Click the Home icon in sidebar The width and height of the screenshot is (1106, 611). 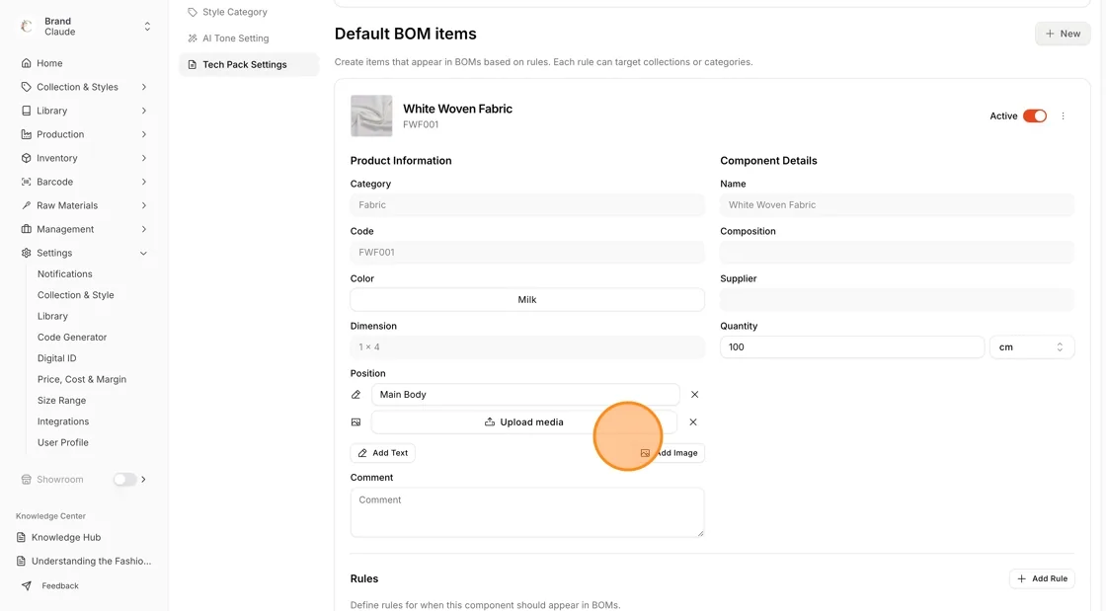coord(26,63)
